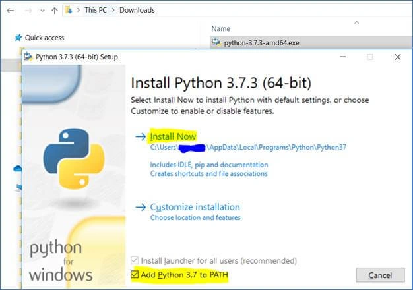Click the sort direction arrow above the file list
This screenshot has height=290, width=413.
tap(357, 22)
